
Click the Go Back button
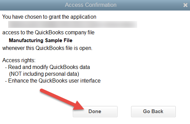(153, 111)
